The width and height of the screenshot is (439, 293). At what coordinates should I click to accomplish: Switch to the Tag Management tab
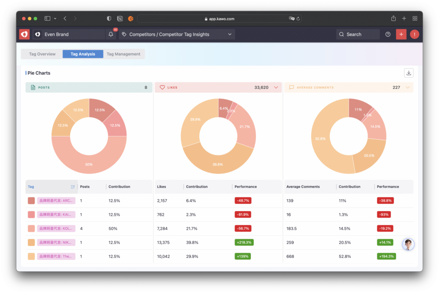[123, 54]
